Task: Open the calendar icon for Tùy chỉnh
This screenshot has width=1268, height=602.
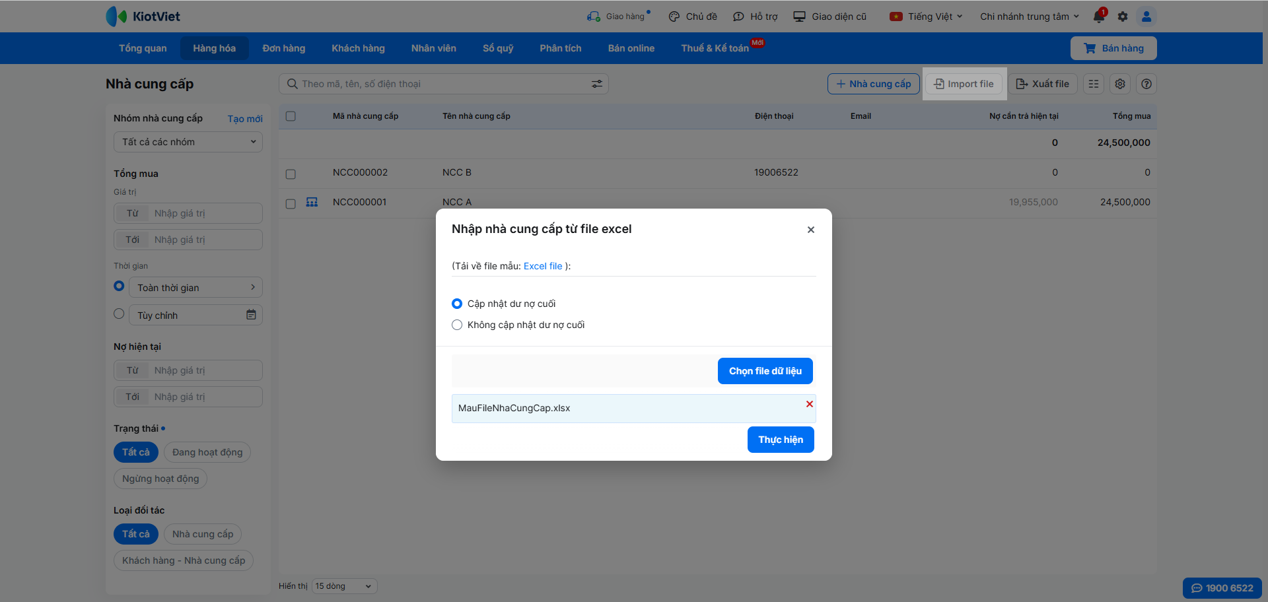Action: pos(251,315)
